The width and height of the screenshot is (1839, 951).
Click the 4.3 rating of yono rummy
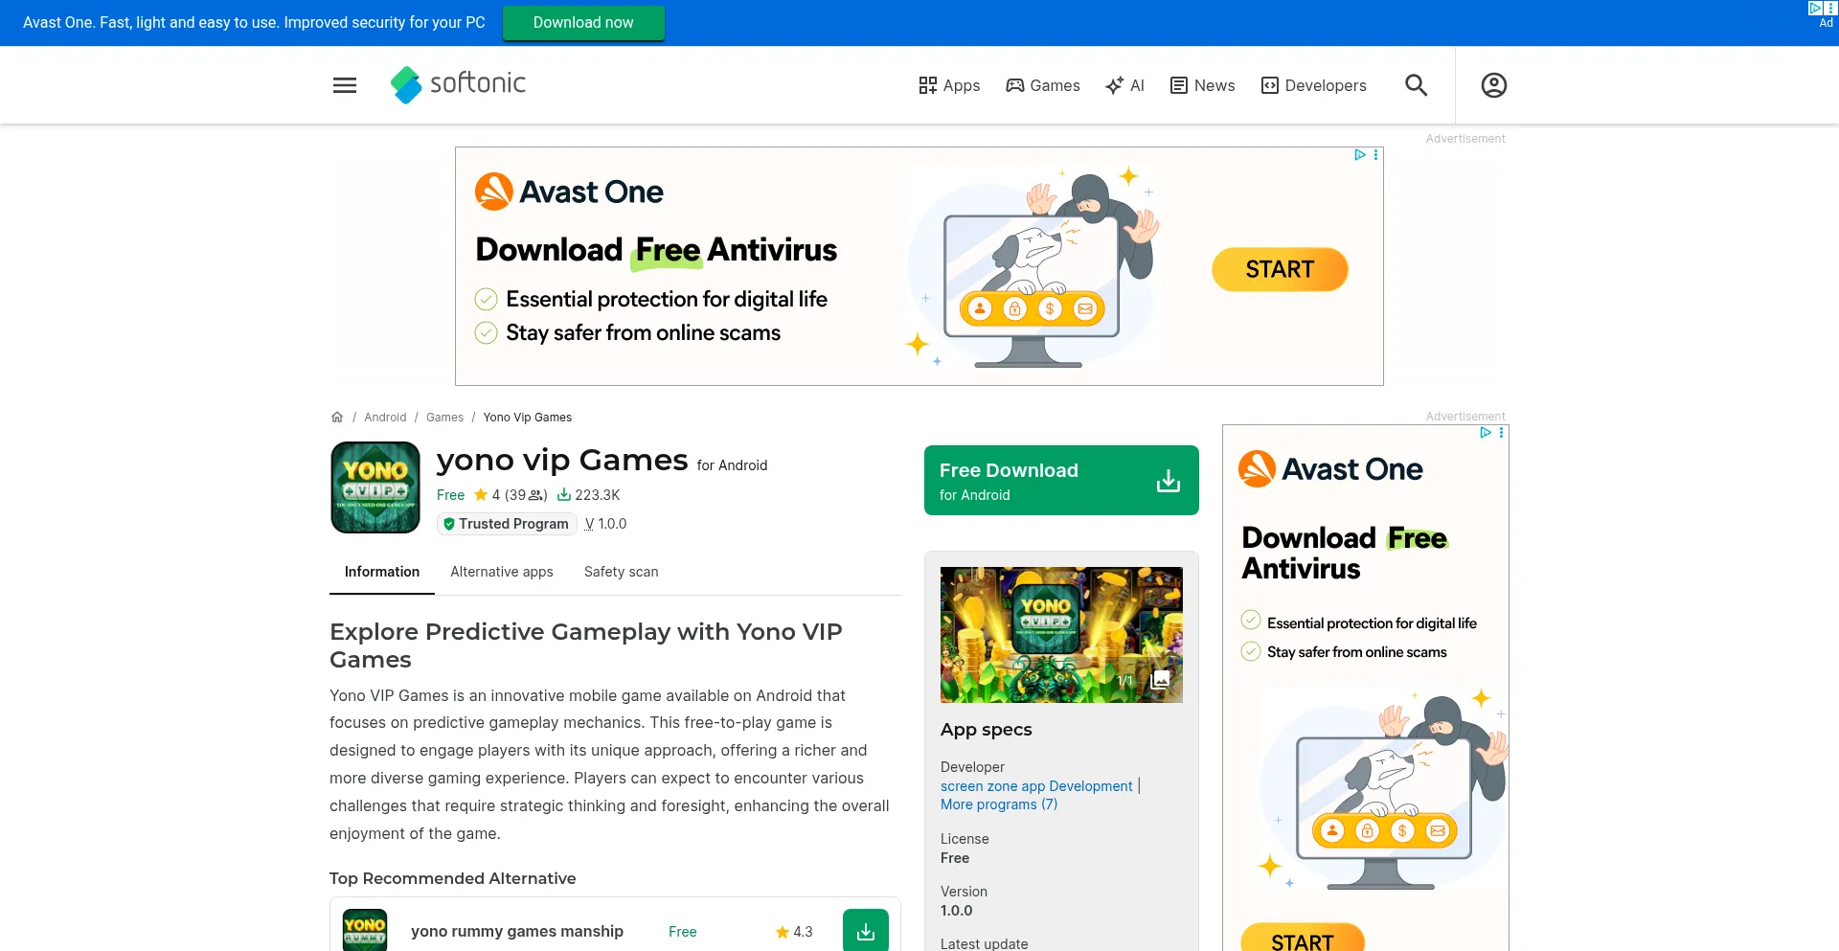coord(794,932)
